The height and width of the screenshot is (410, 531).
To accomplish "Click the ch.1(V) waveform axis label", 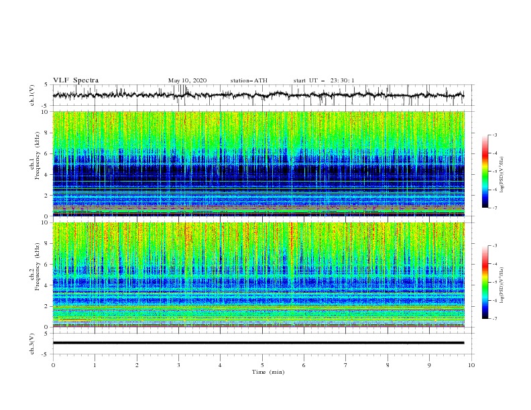I will tap(32, 95).
